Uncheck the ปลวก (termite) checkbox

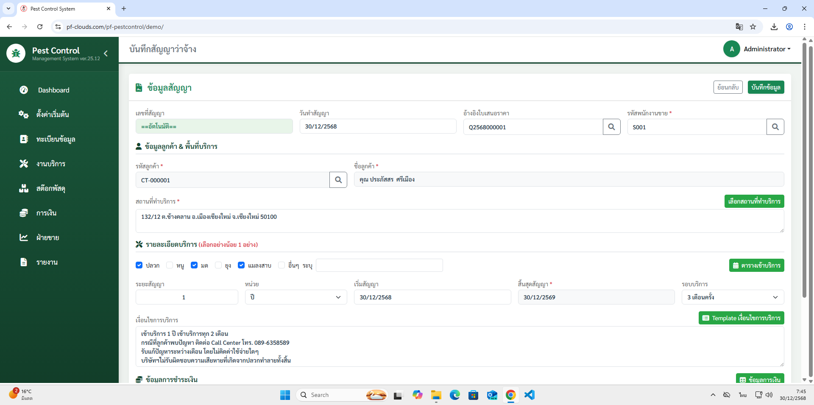click(139, 265)
